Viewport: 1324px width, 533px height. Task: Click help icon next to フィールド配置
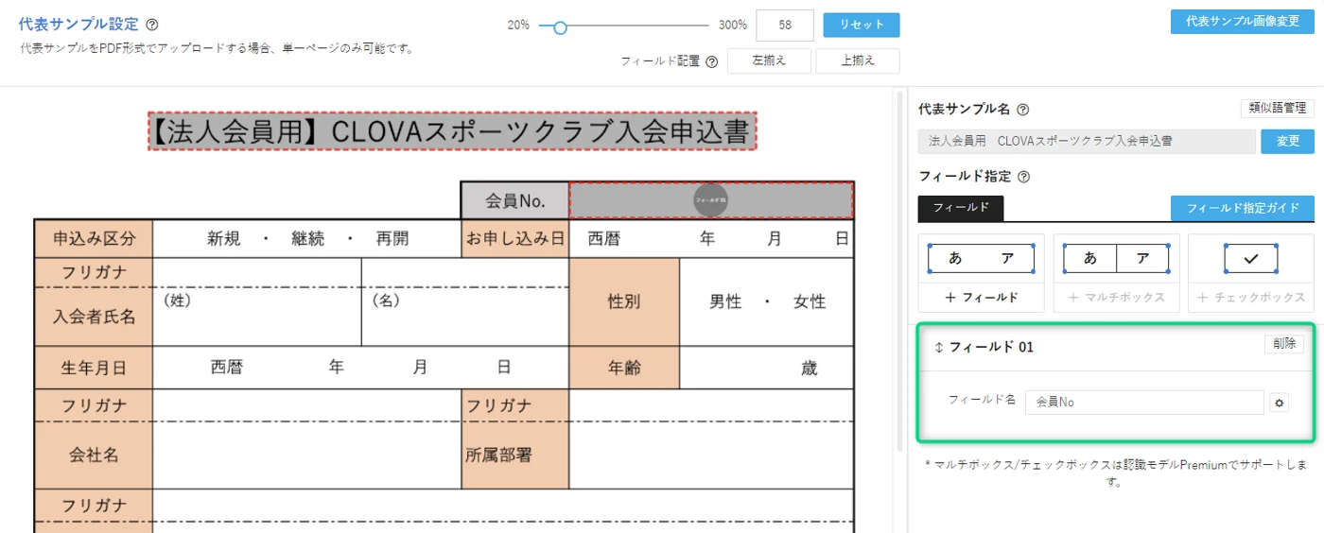coord(711,61)
